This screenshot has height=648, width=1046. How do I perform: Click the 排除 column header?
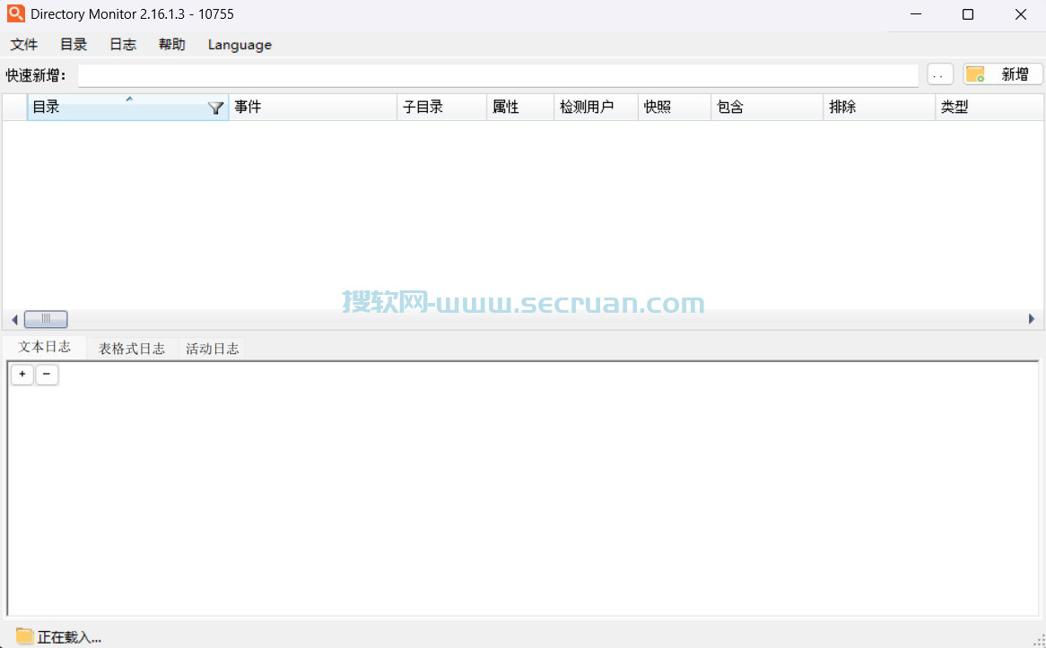pos(879,107)
